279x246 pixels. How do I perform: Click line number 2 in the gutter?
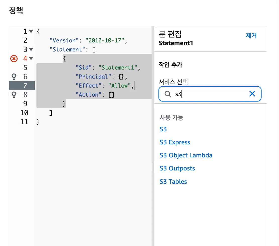(25, 40)
